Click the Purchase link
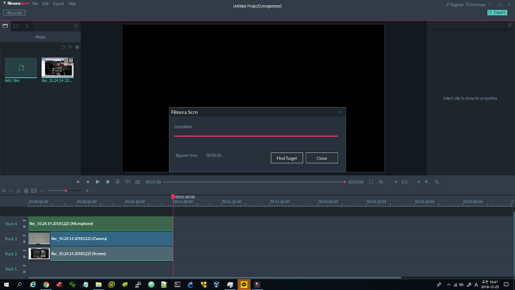The height and width of the screenshot is (290, 515). click(476, 5)
